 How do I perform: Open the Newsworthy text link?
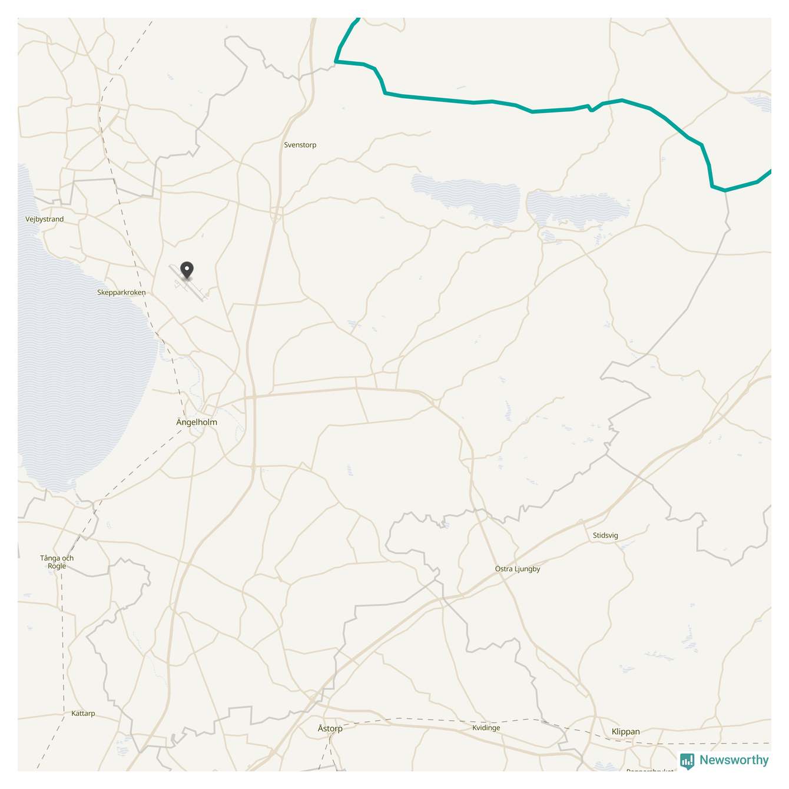(x=734, y=760)
